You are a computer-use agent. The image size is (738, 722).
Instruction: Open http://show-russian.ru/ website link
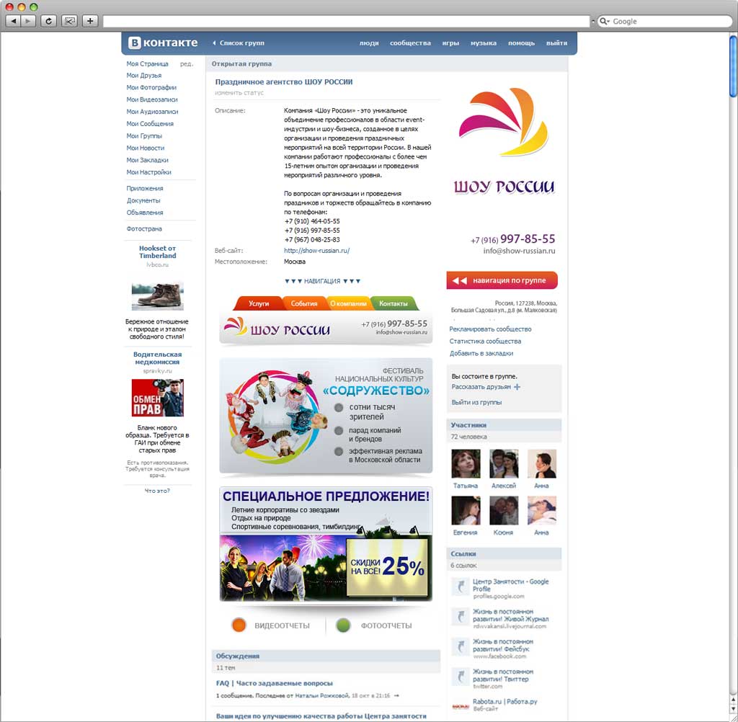317,250
